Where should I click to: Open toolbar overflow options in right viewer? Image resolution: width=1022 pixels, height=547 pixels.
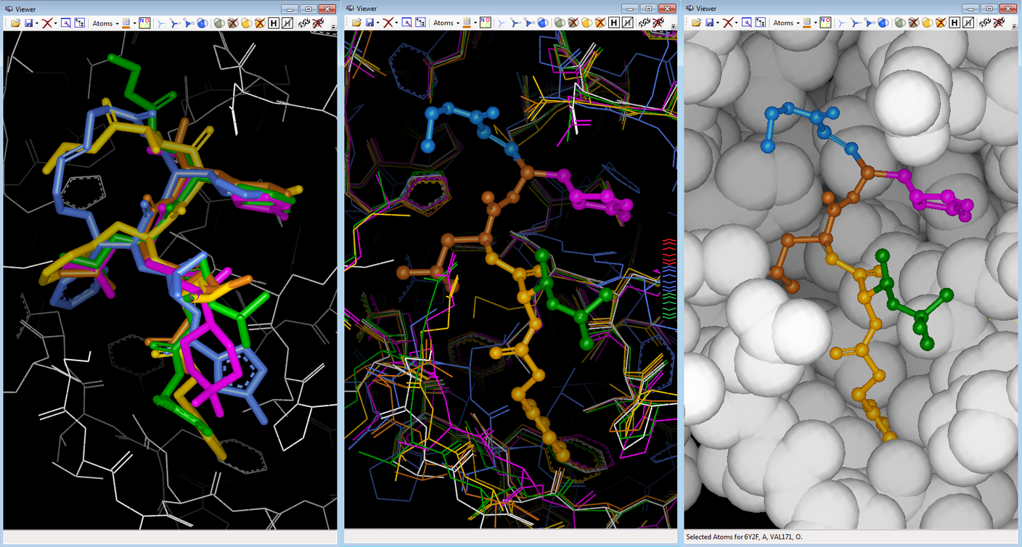click(x=1013, y=26)
